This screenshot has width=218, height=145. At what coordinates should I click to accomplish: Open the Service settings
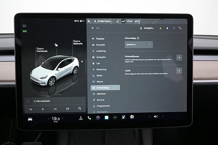[x=99, y=100]
